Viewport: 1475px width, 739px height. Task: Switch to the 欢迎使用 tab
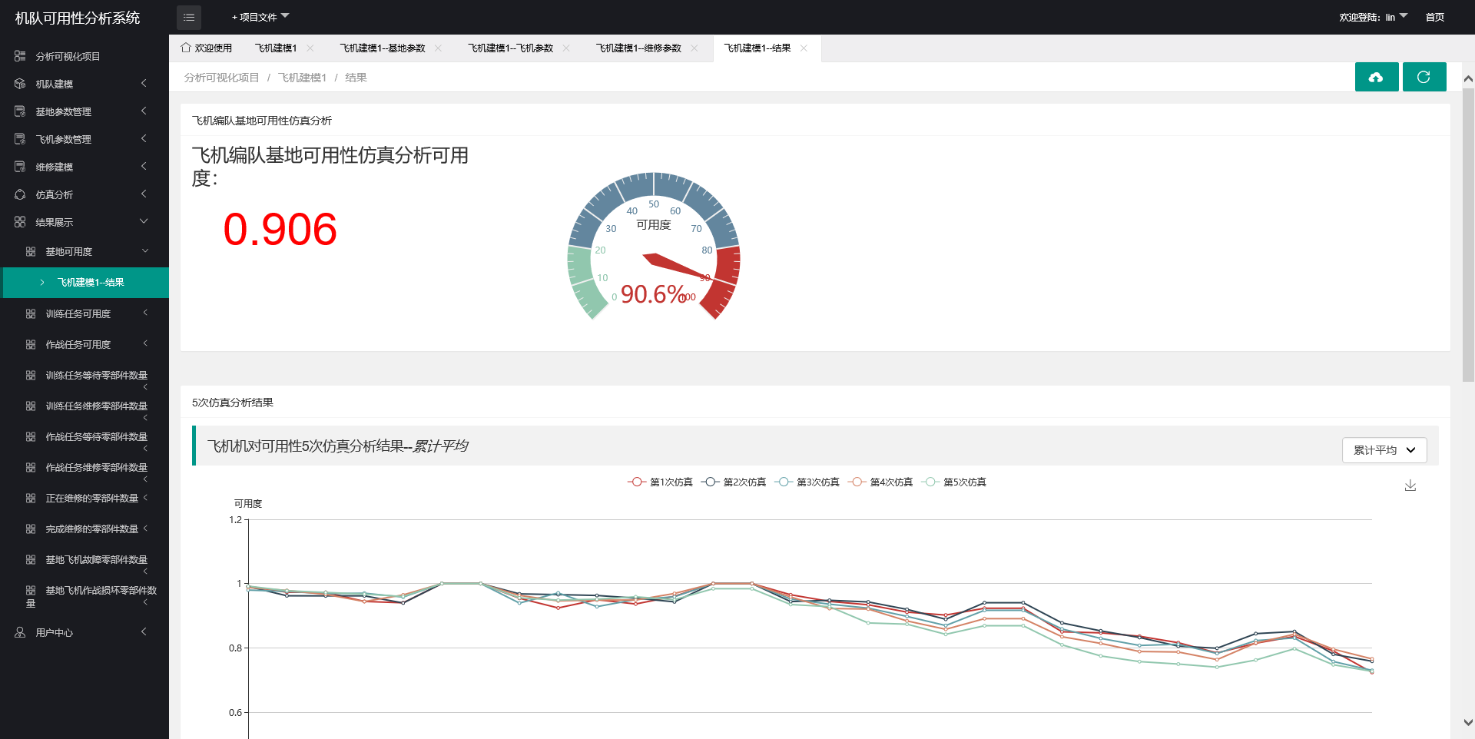coord(206,48)
